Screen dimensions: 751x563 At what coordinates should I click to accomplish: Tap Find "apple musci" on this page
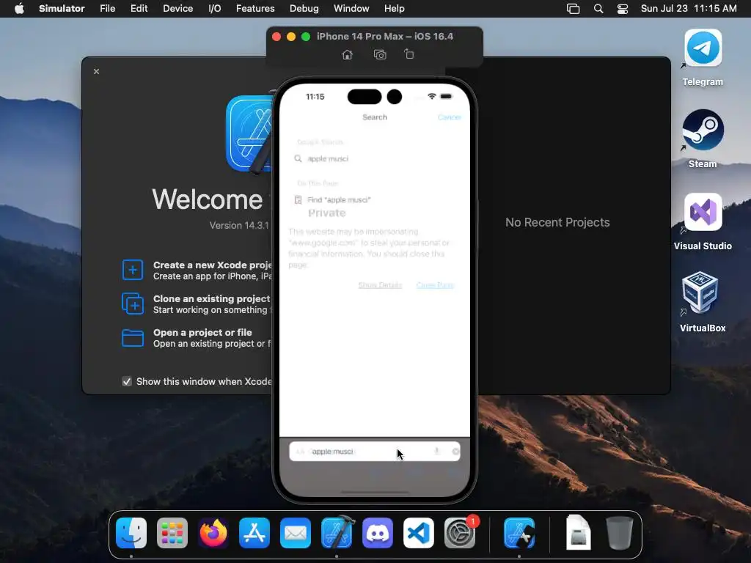(375, 199)
